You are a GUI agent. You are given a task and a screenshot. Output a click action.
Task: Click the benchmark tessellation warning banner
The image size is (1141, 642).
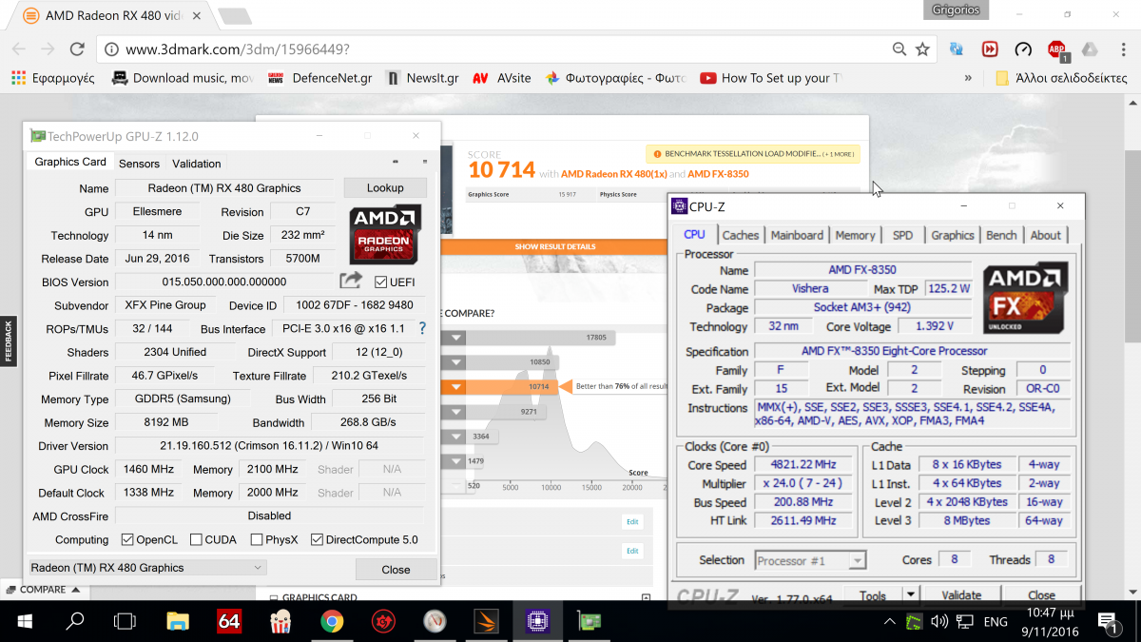753,153
